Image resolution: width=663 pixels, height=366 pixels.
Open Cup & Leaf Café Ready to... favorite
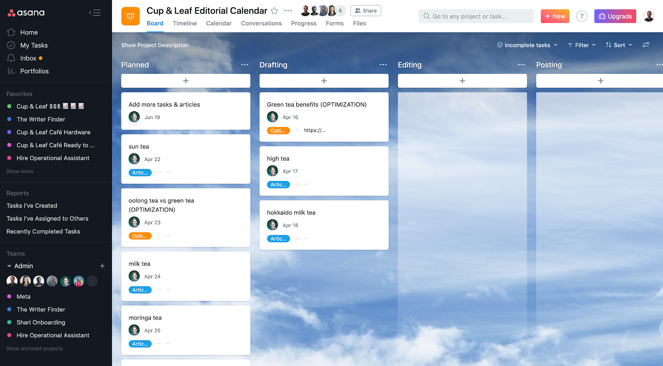(55, 145)
